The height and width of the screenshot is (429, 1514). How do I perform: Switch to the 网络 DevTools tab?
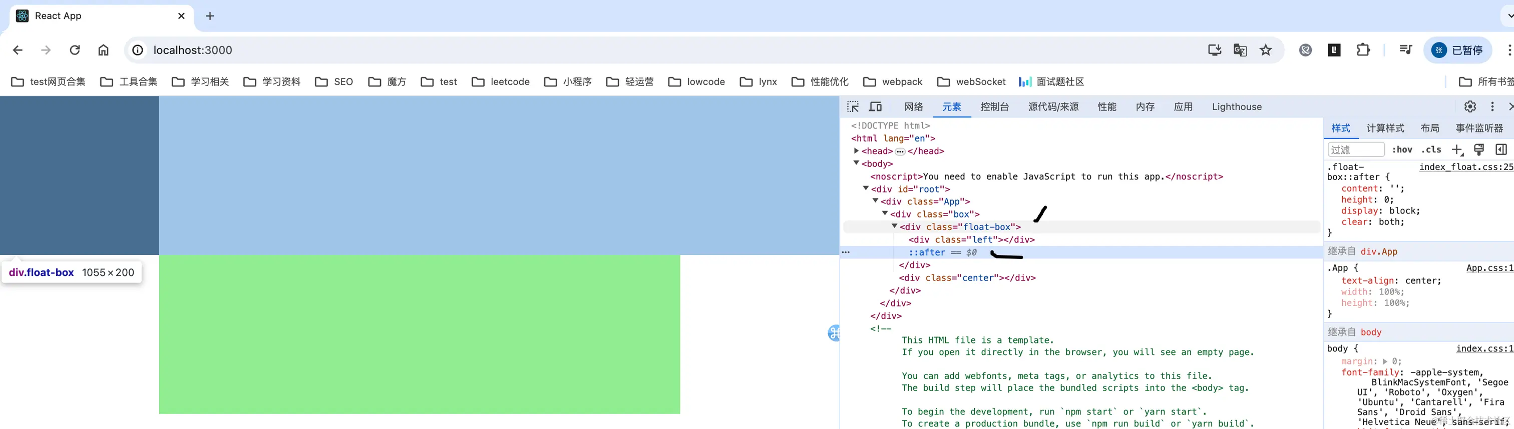click(x=914, y=107)
